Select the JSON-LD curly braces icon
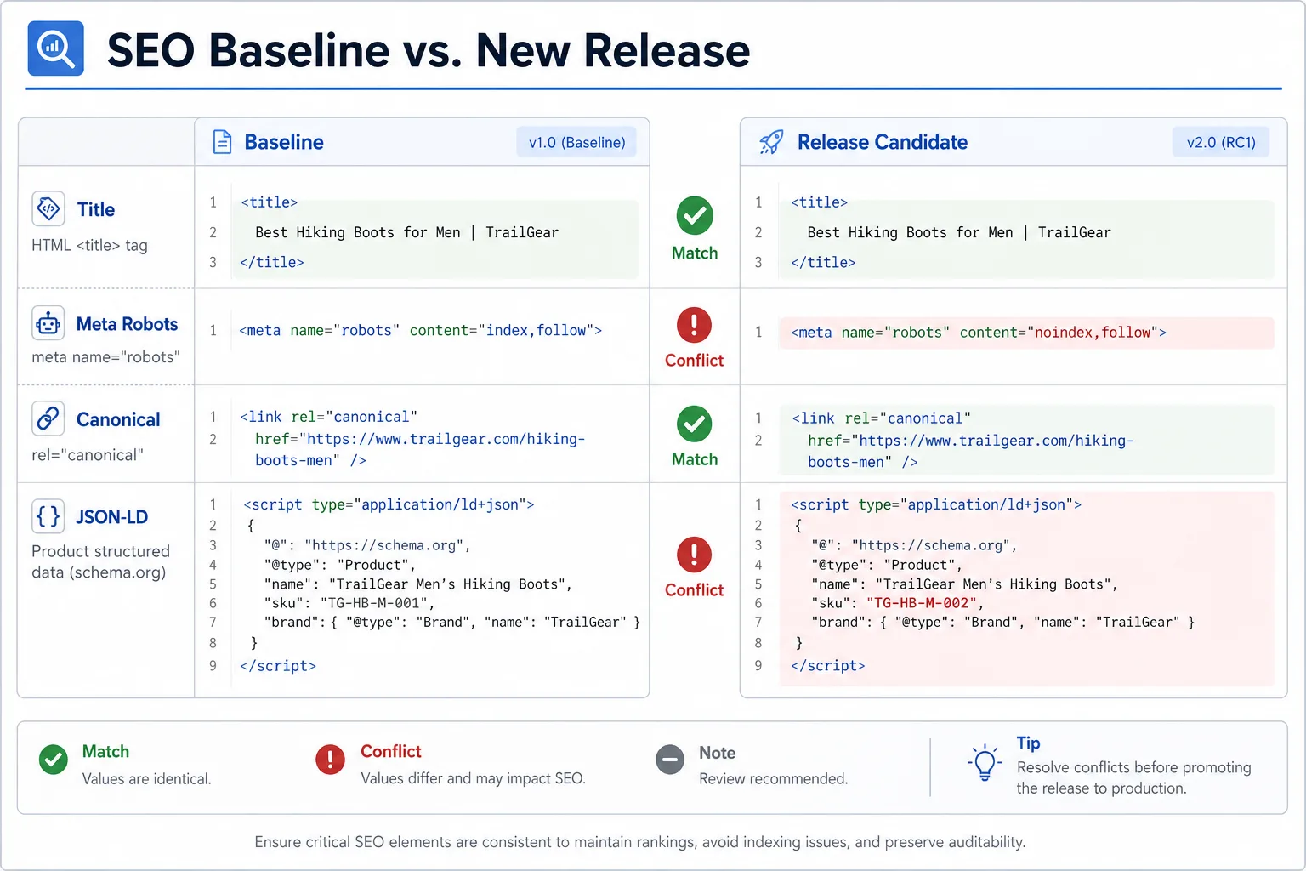This screenshot has height=871, width=1306. tap(48, 516)
